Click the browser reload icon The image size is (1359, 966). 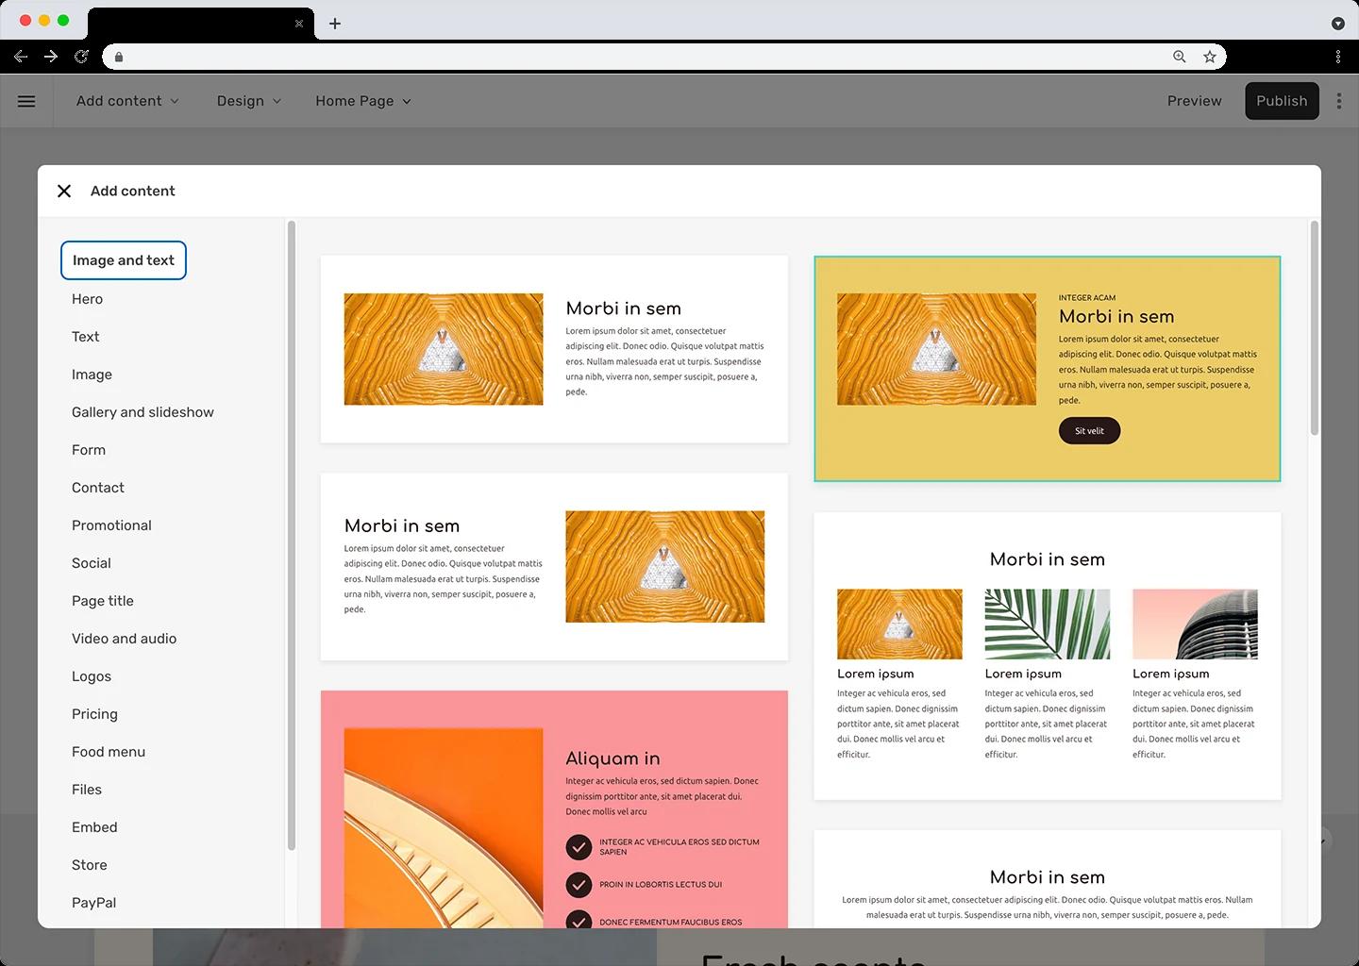click(81, 57)
